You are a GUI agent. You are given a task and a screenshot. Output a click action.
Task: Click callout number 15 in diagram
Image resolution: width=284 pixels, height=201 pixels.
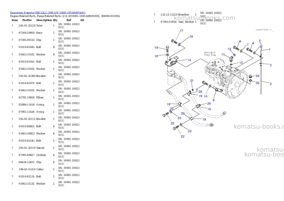click(156, 48)
